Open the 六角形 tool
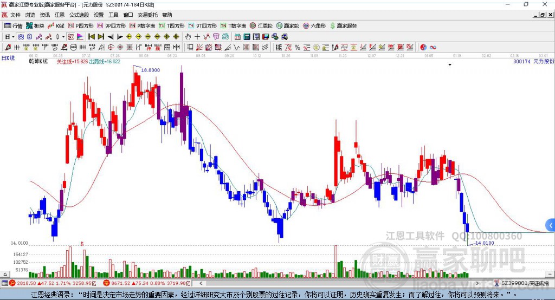This screenshot has height=300, width=555. pos(314,26)
